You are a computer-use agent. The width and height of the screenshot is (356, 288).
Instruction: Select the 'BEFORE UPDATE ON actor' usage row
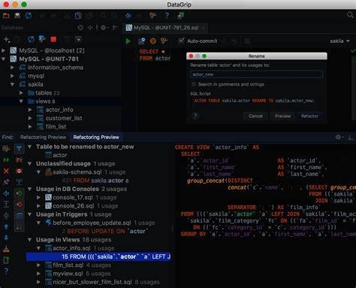pyautogui.click(x=105, y=231)
